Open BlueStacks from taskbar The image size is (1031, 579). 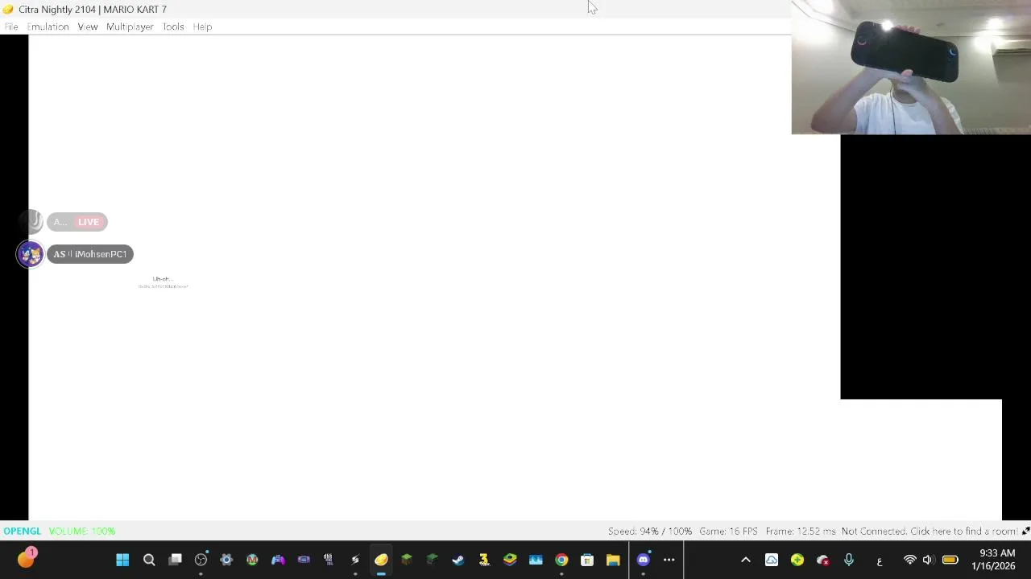510,560
